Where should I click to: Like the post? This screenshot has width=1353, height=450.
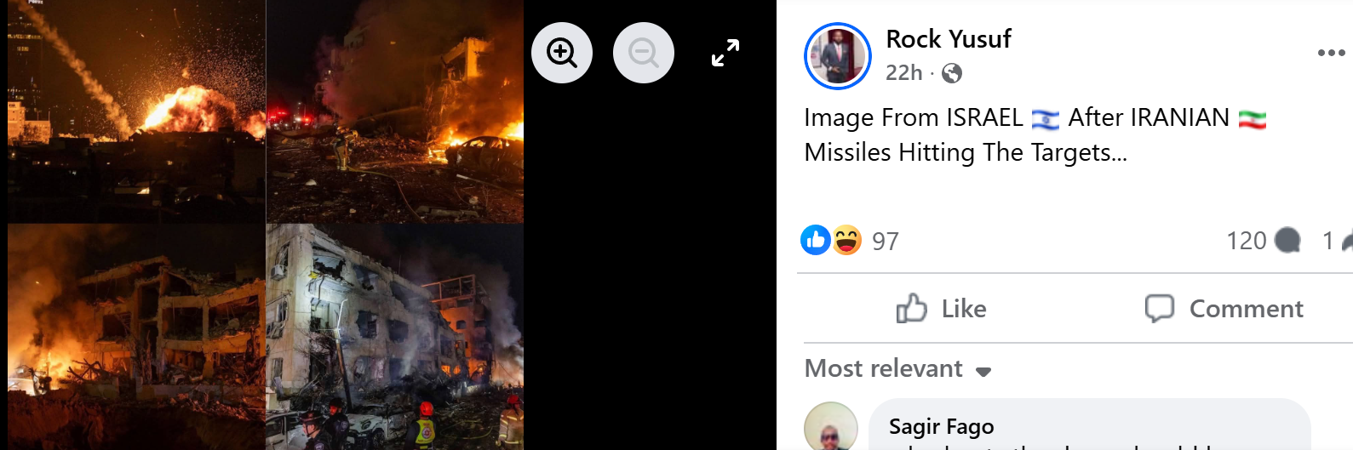click(941, 308)
